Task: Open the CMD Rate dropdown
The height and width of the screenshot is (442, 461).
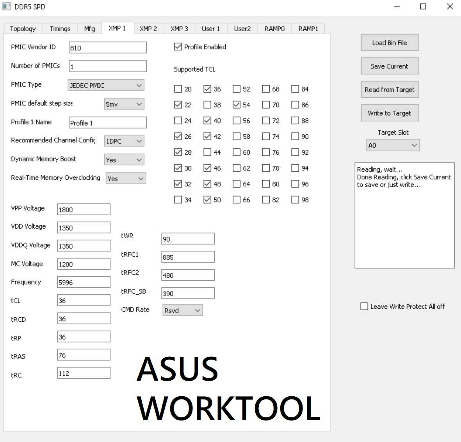Action: [x=183, y=310]
